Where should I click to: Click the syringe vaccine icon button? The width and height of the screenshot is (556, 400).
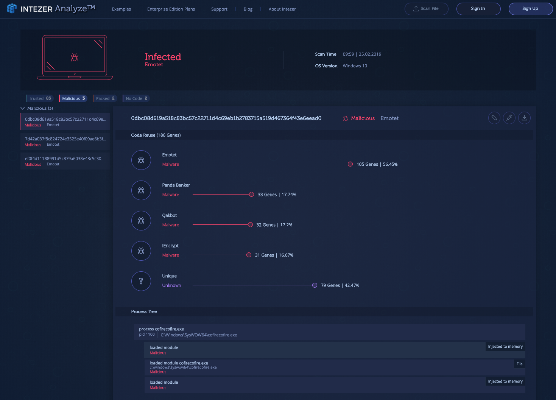click(x=509, y=118)
